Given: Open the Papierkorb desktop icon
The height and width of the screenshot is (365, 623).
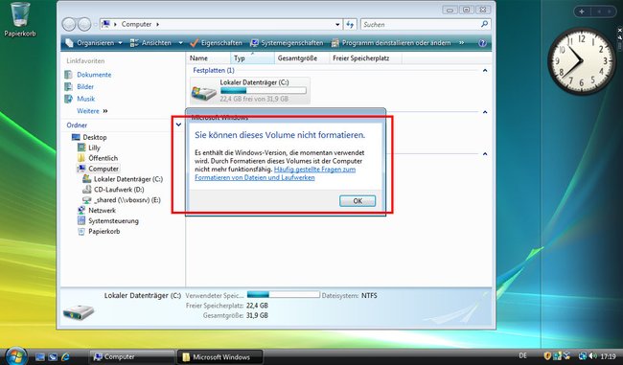Looking at the screenshot, I should point(20,19).
